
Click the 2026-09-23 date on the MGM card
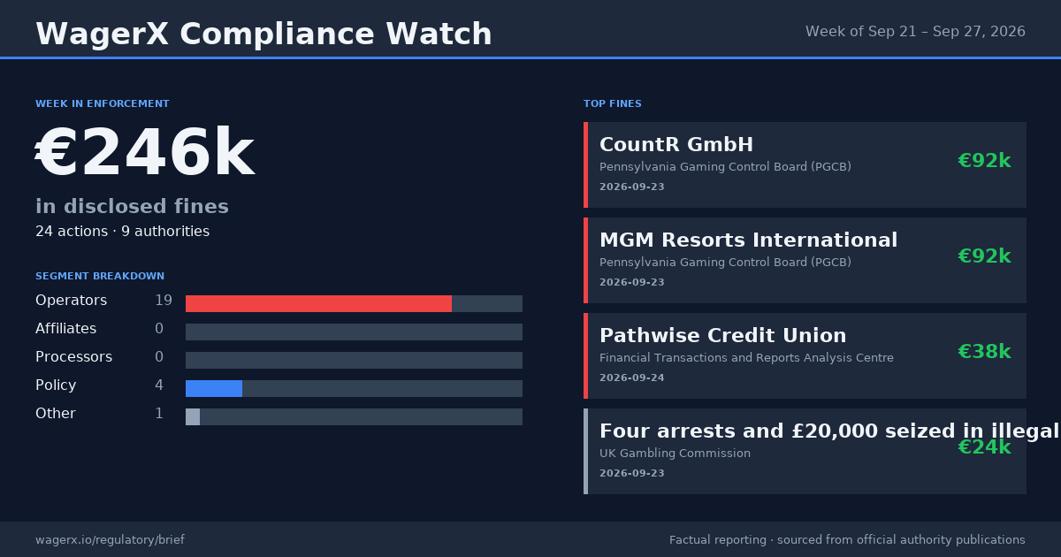632,283
